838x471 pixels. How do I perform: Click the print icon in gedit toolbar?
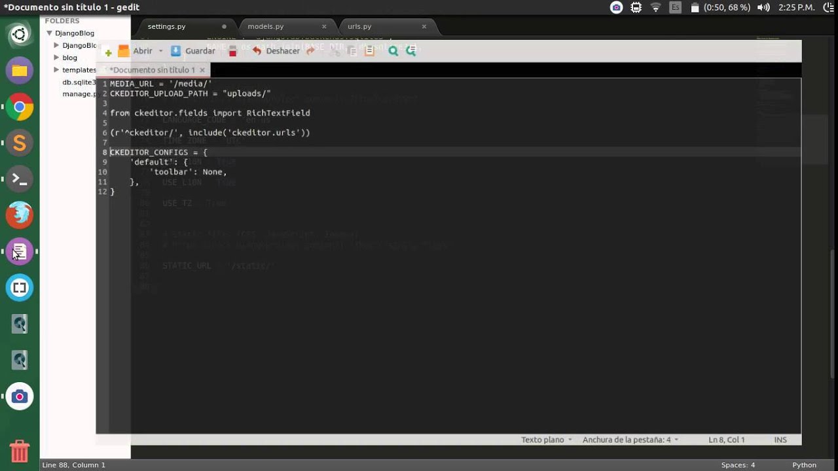pyautogui.click(x=232, y=51)
